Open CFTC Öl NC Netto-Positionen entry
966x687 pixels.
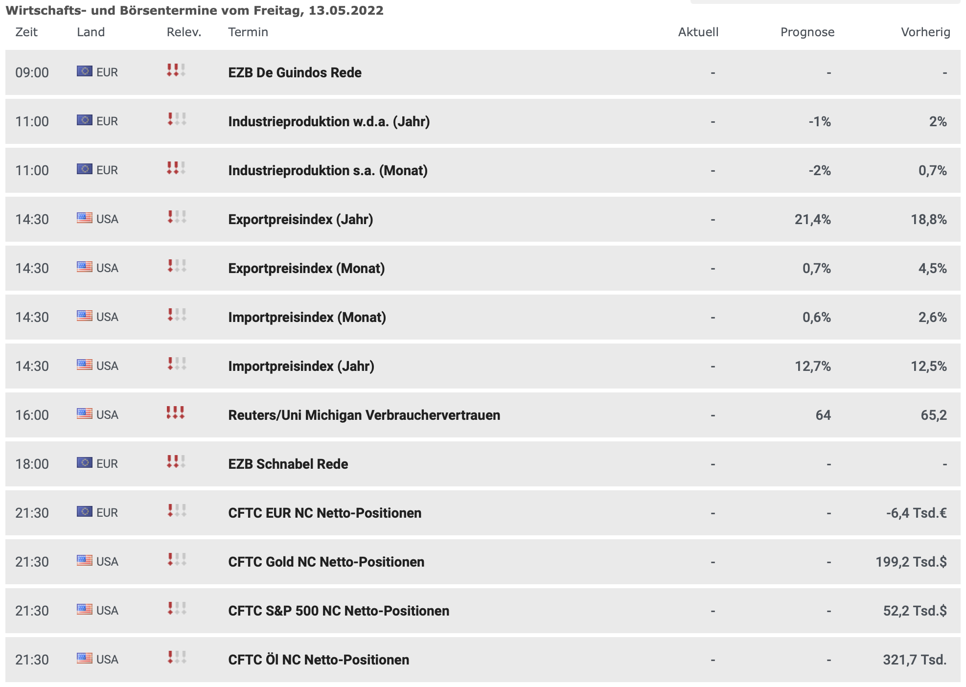tap(319, 660)
